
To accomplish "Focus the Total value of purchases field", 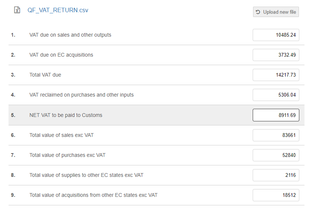I will 276,155.
